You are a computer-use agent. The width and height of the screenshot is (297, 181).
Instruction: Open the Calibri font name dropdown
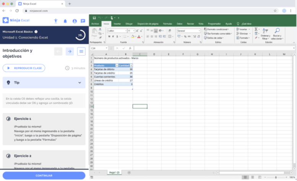126,30
